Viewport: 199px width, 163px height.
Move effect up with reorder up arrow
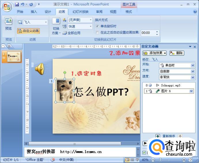coord(158,136)
